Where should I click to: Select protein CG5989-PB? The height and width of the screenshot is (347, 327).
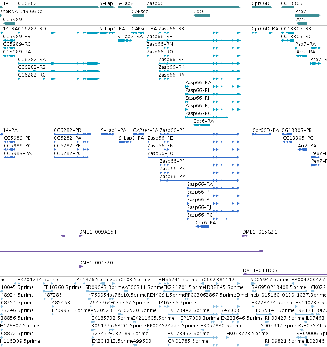tap(17, 138)
